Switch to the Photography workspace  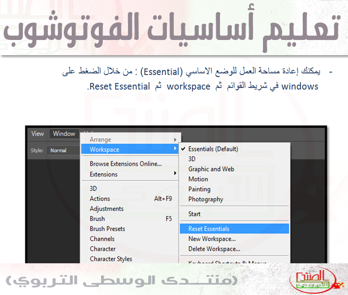[234, 199]
